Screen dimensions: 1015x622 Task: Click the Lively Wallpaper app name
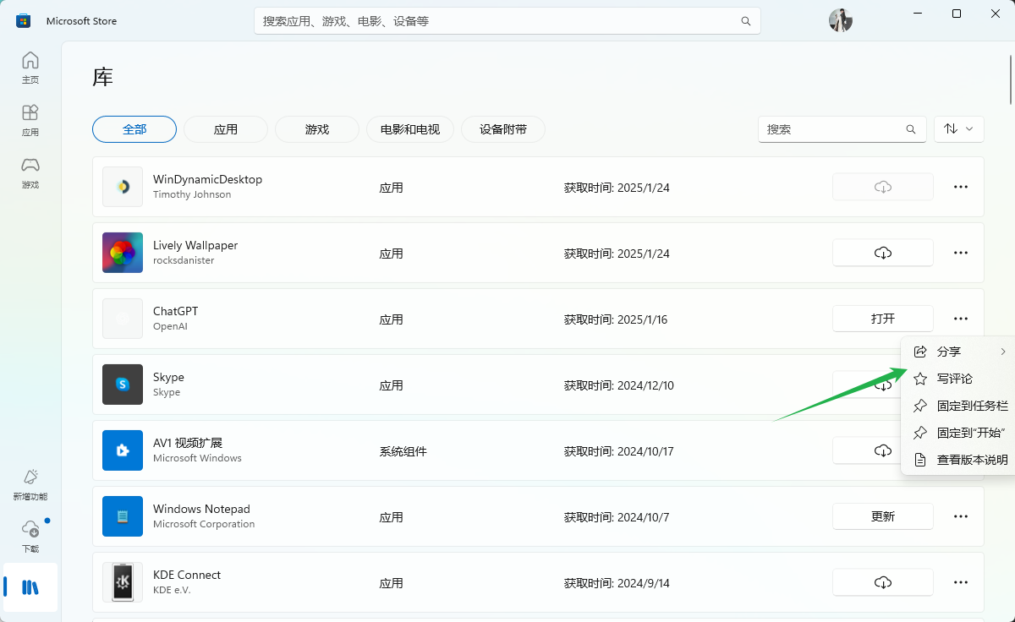tap(195, 245)
